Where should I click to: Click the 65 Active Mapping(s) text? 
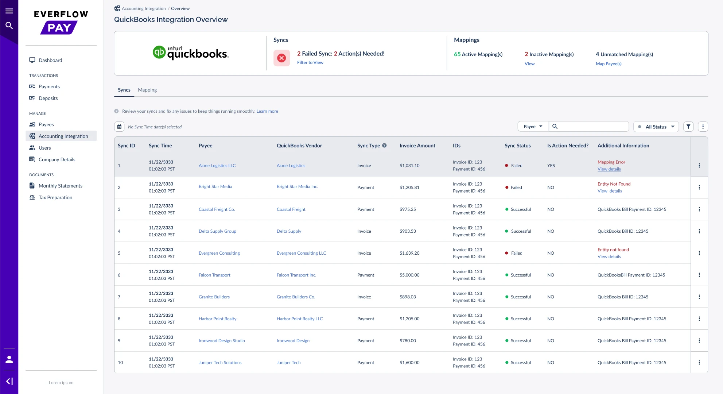tap(478, 54)
